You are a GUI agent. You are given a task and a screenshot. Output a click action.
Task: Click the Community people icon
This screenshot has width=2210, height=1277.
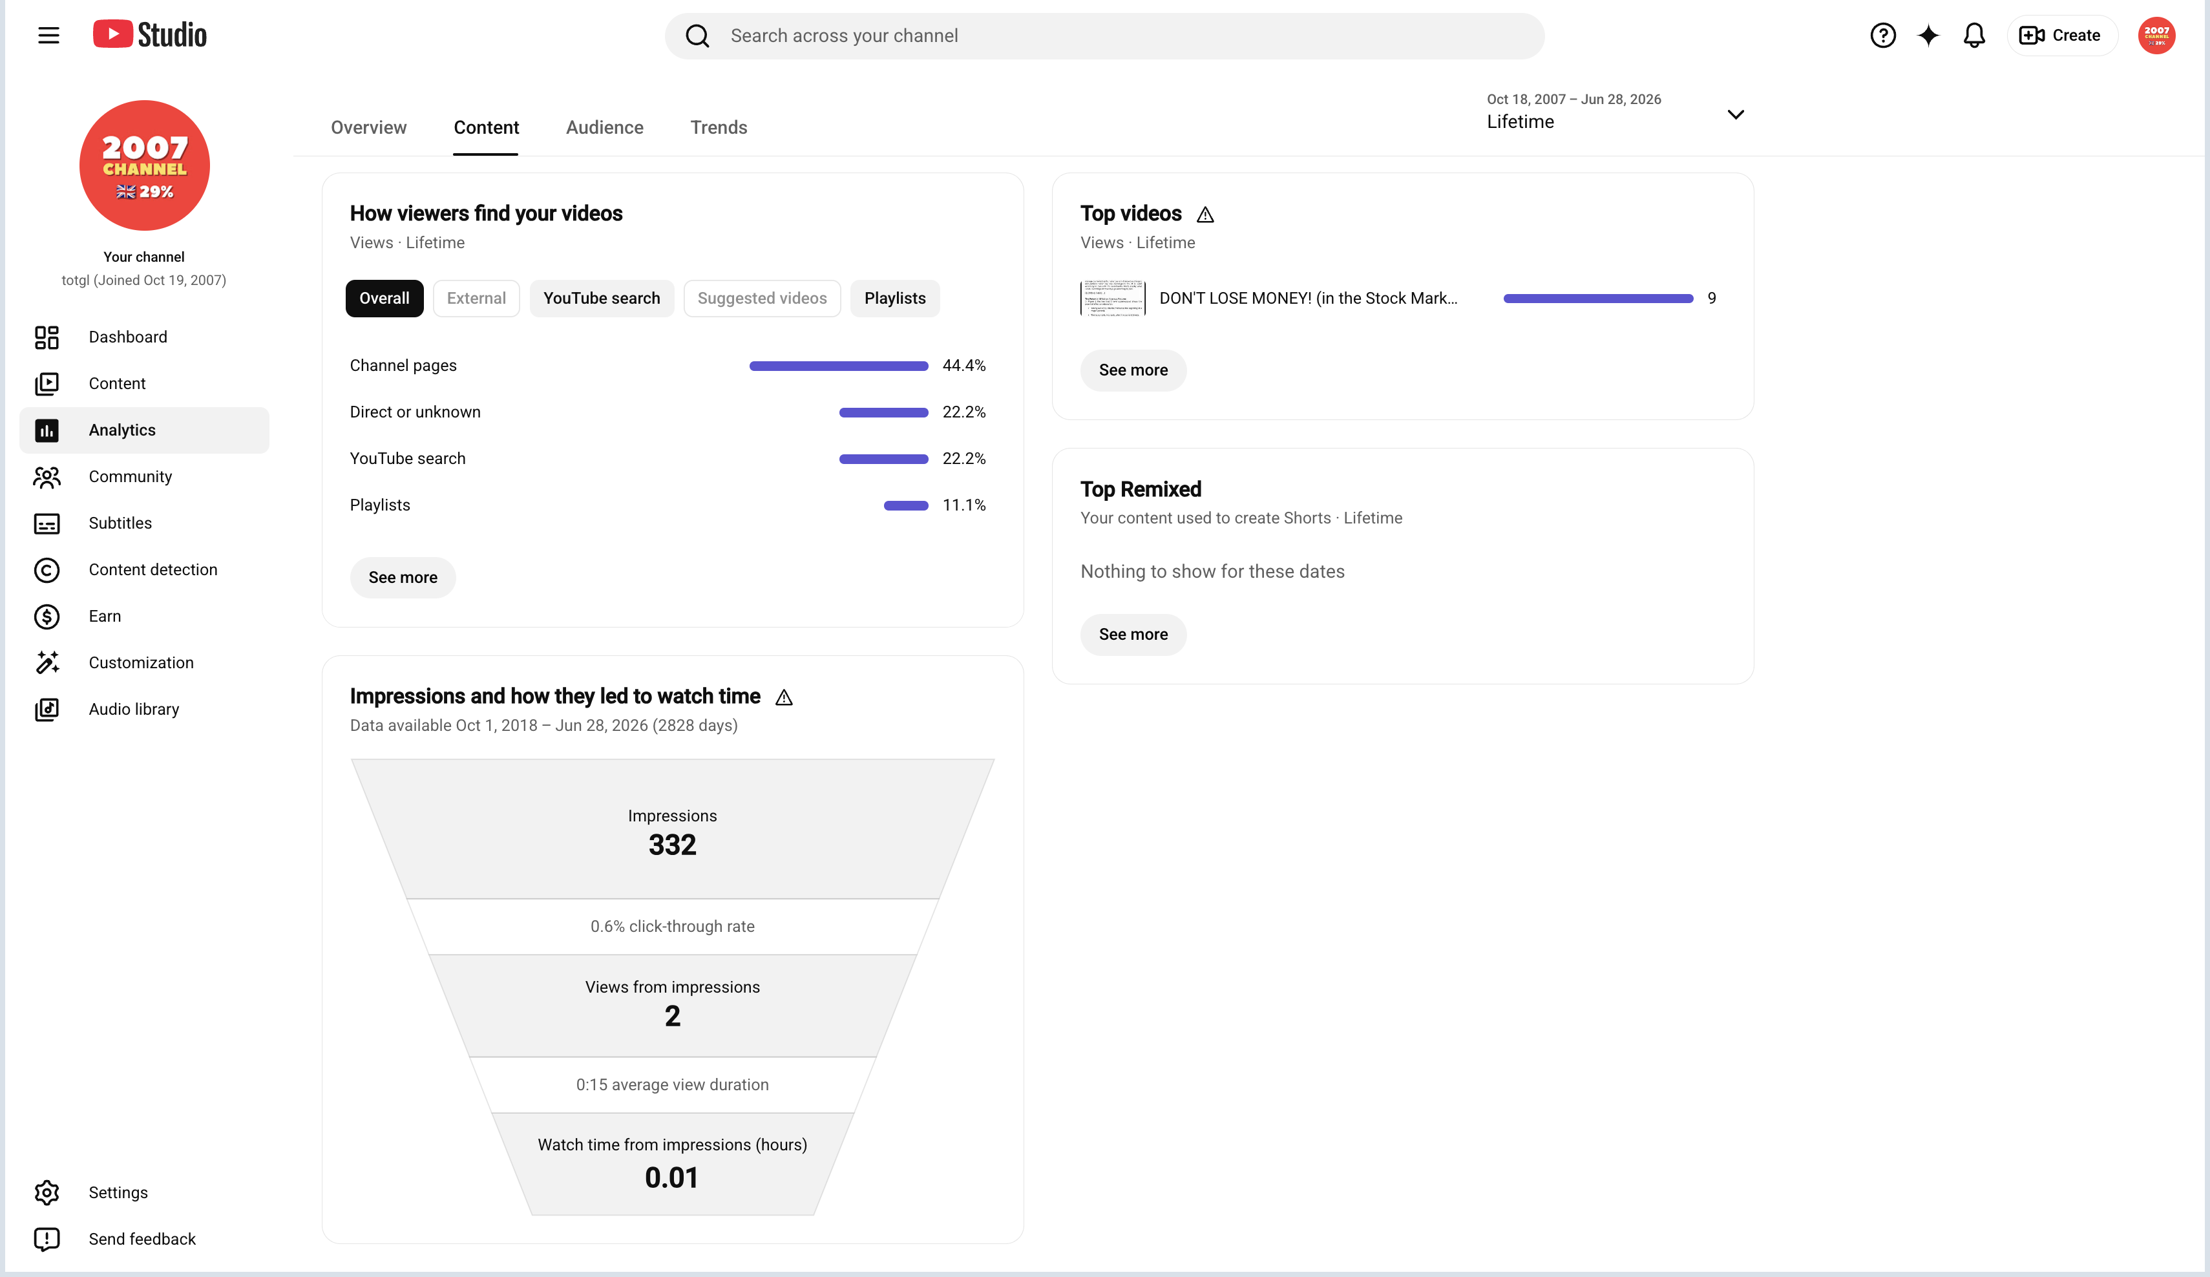47,476
